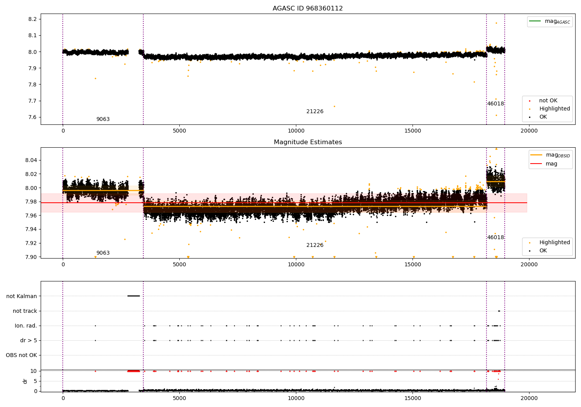Click the 8.2 y-axis tick in top plot
581x407 pixels.
33,19
